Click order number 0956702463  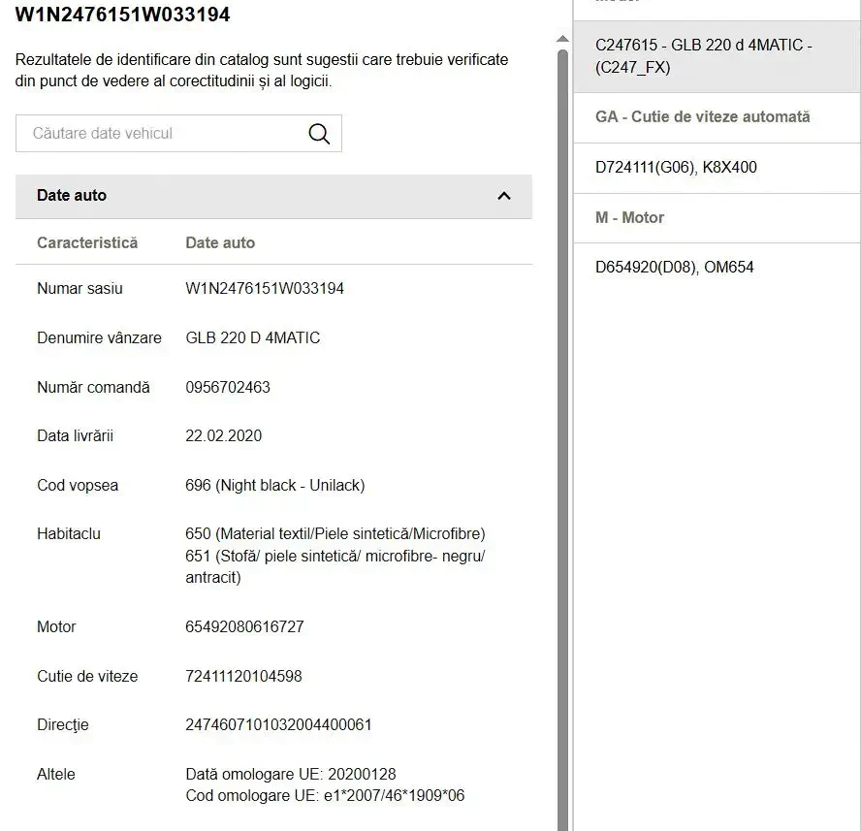[x=228, y=387]
